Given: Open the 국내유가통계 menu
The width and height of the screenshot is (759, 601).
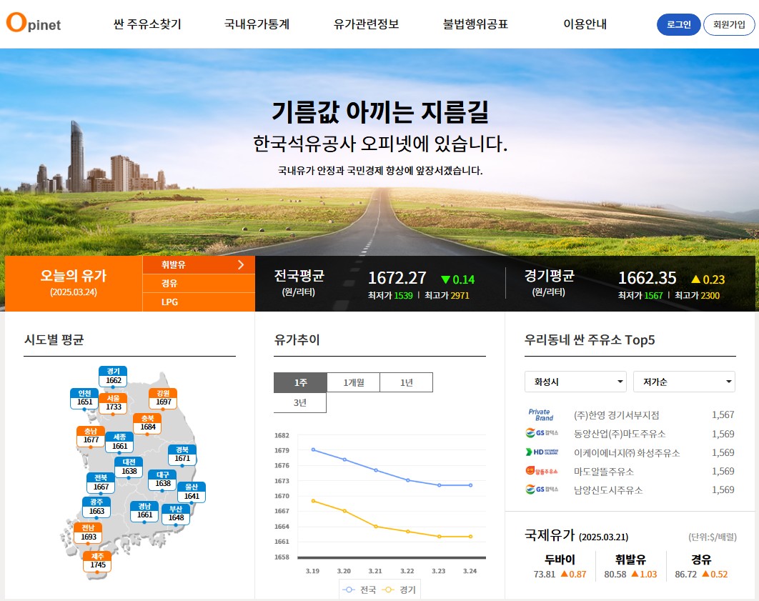Looking at the screenshot, I should (257, 23).
